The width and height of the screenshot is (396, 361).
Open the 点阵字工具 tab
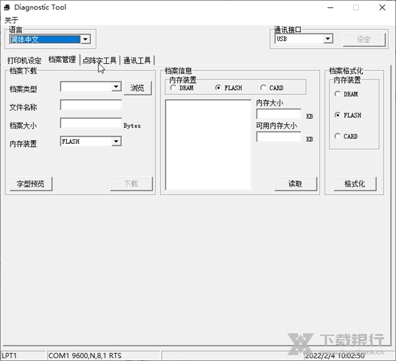(100, 61)
